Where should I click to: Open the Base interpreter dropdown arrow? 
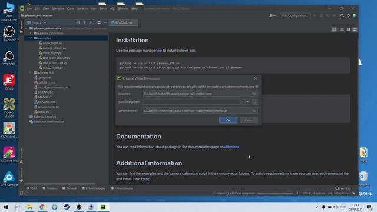247,102
